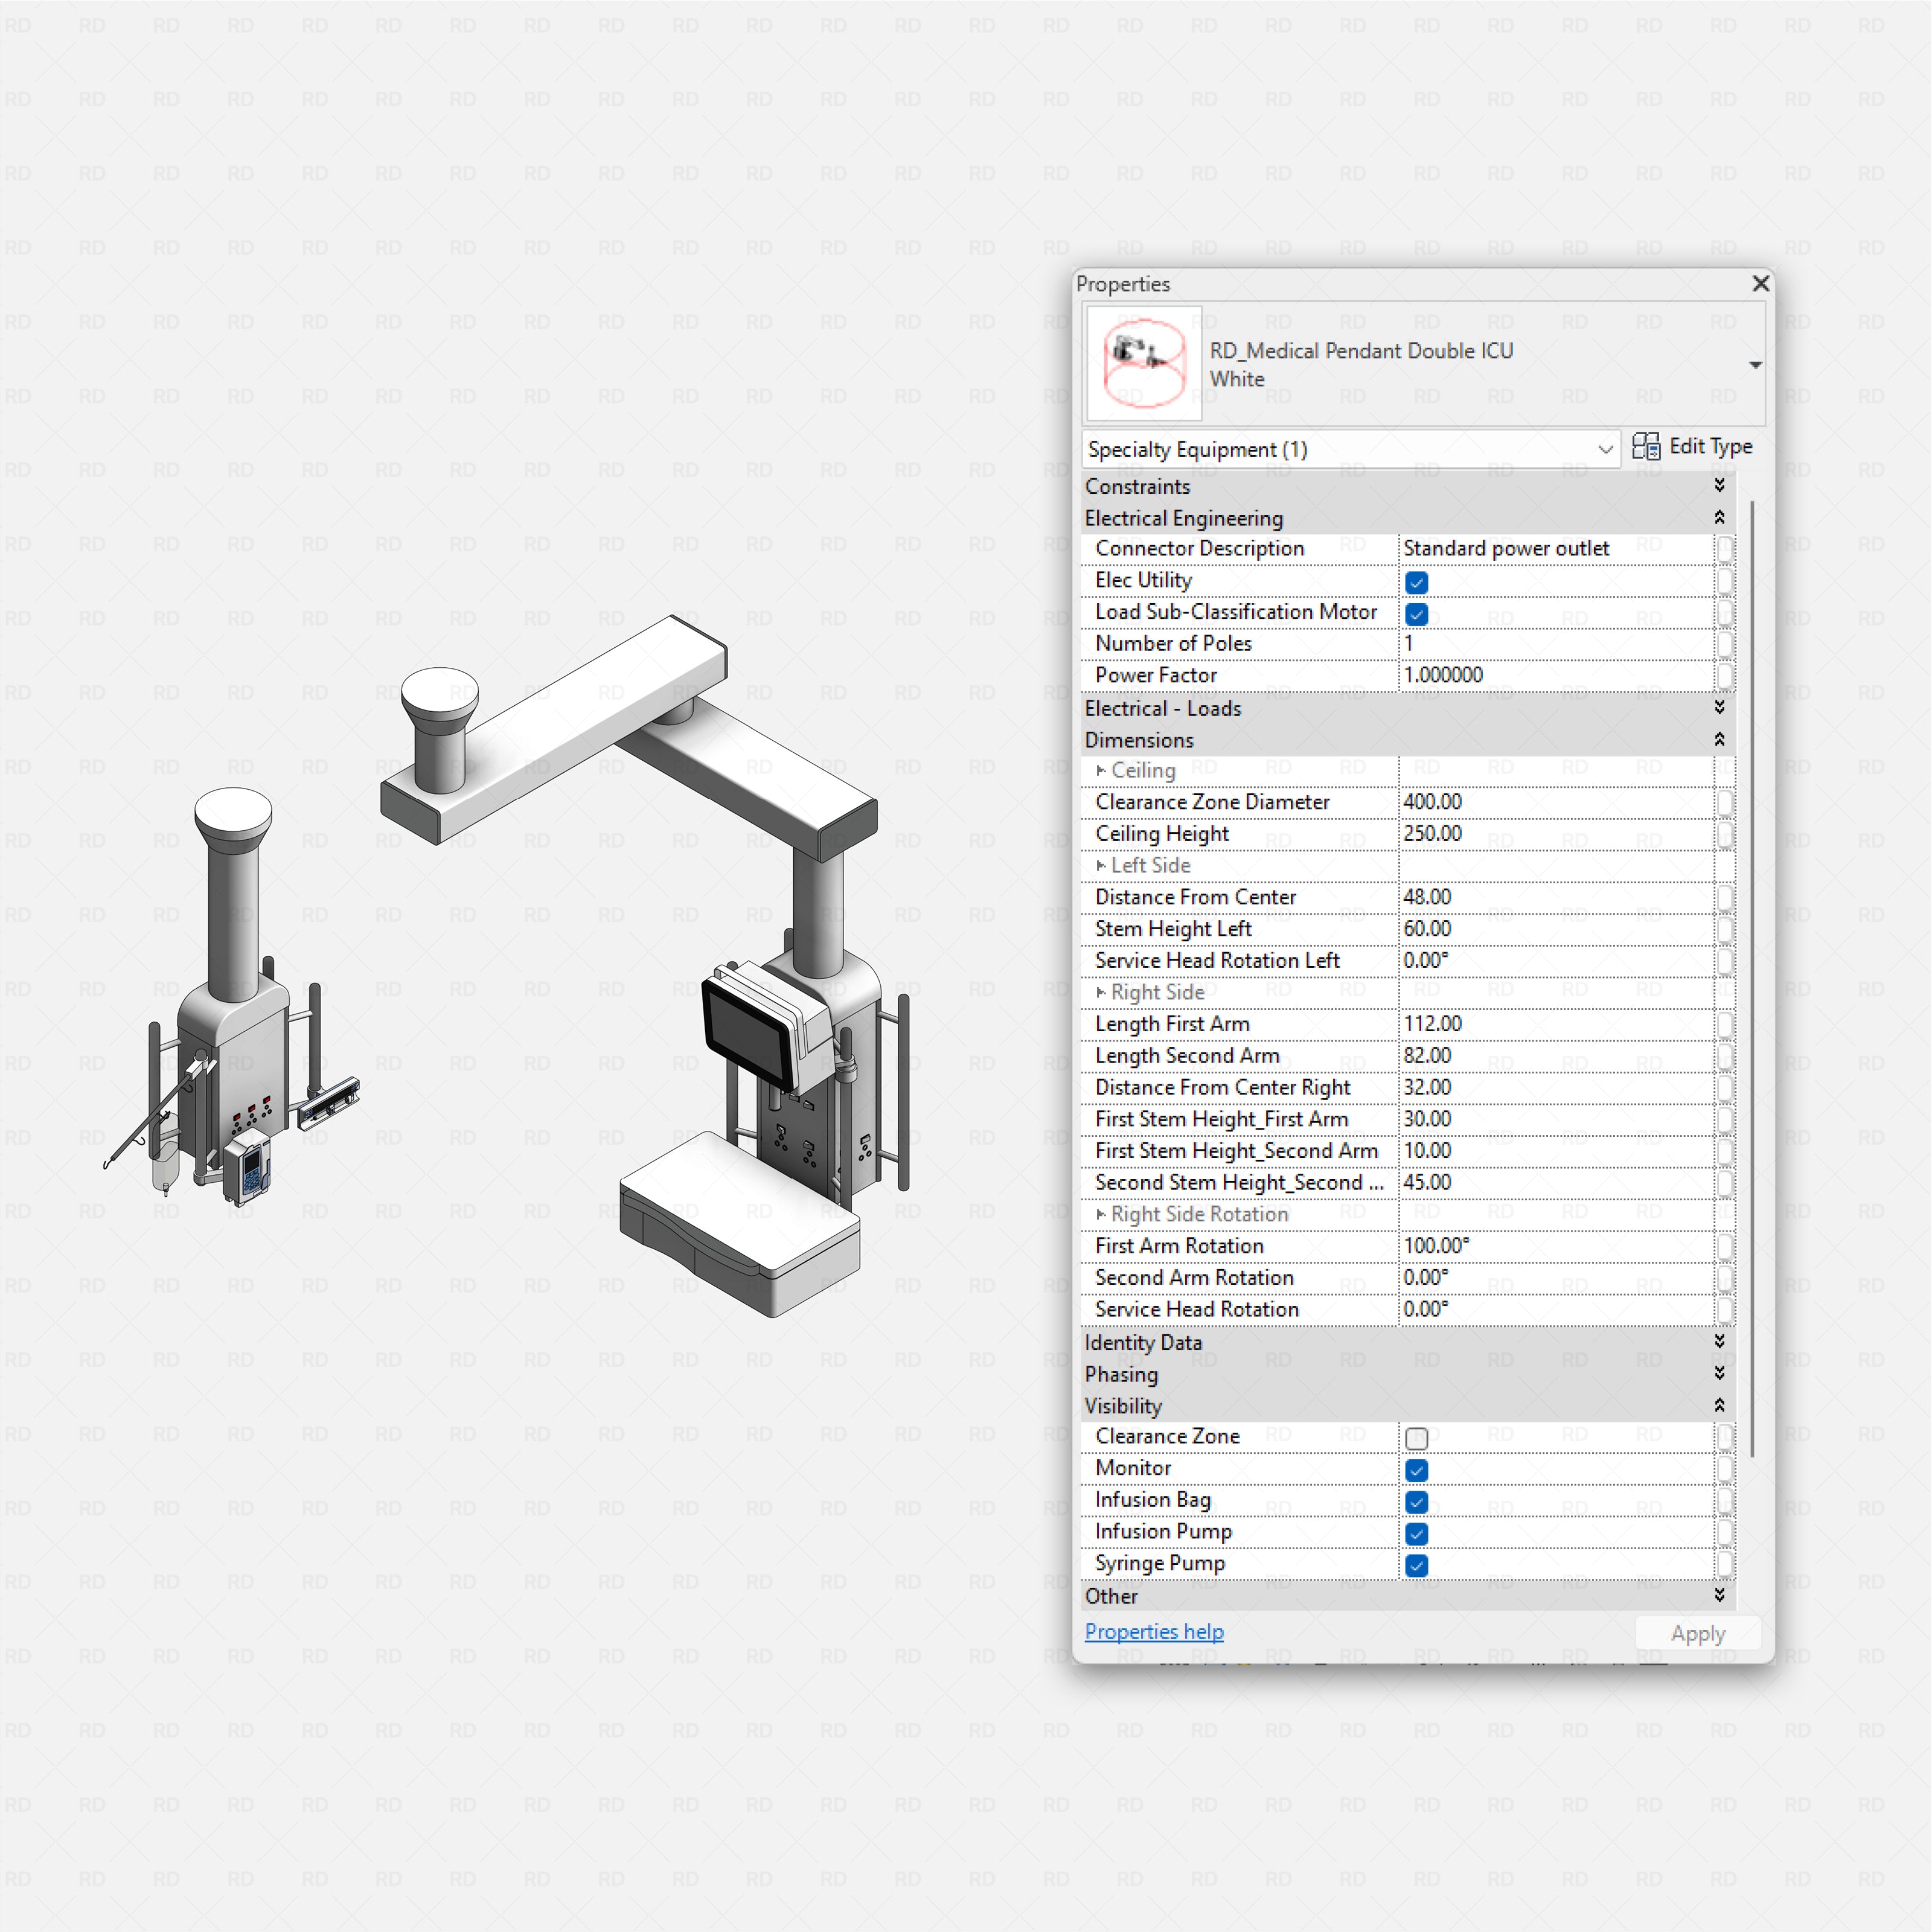The image size is (1932, 1932).
Task: Expand the Constraints section
Action: coord(1719,486)
